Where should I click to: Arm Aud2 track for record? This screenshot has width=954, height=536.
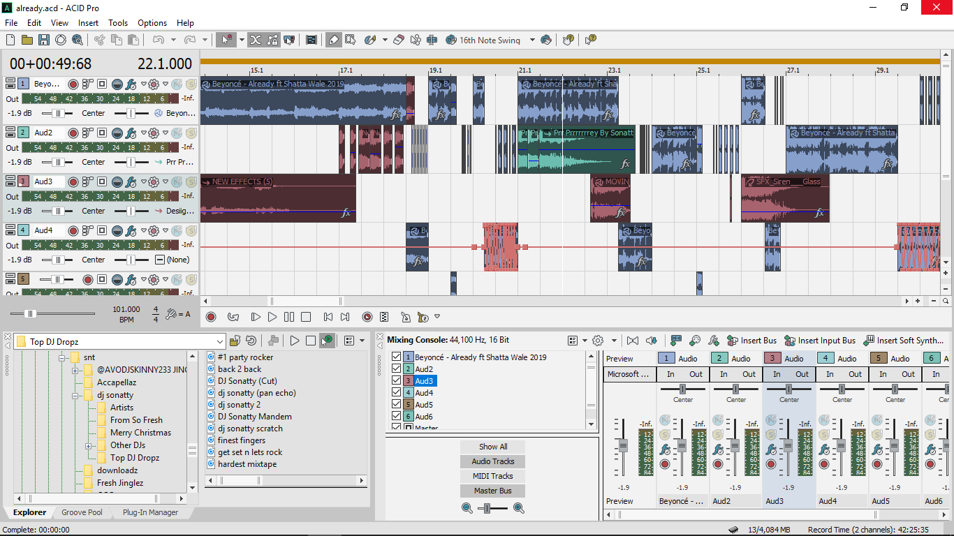(73, 133)
